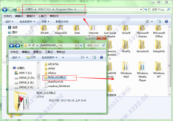The image size is (173, 121).
Task: Show more toolbar commands chevron in SolidSQUAD window
Action: tap(63, 57)
